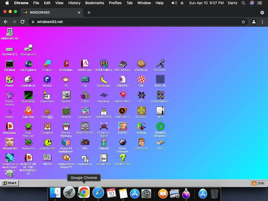This screenshot has height=201, width=268.
Task: Open Poney Jockey icon
Action: tap(10, 96)
